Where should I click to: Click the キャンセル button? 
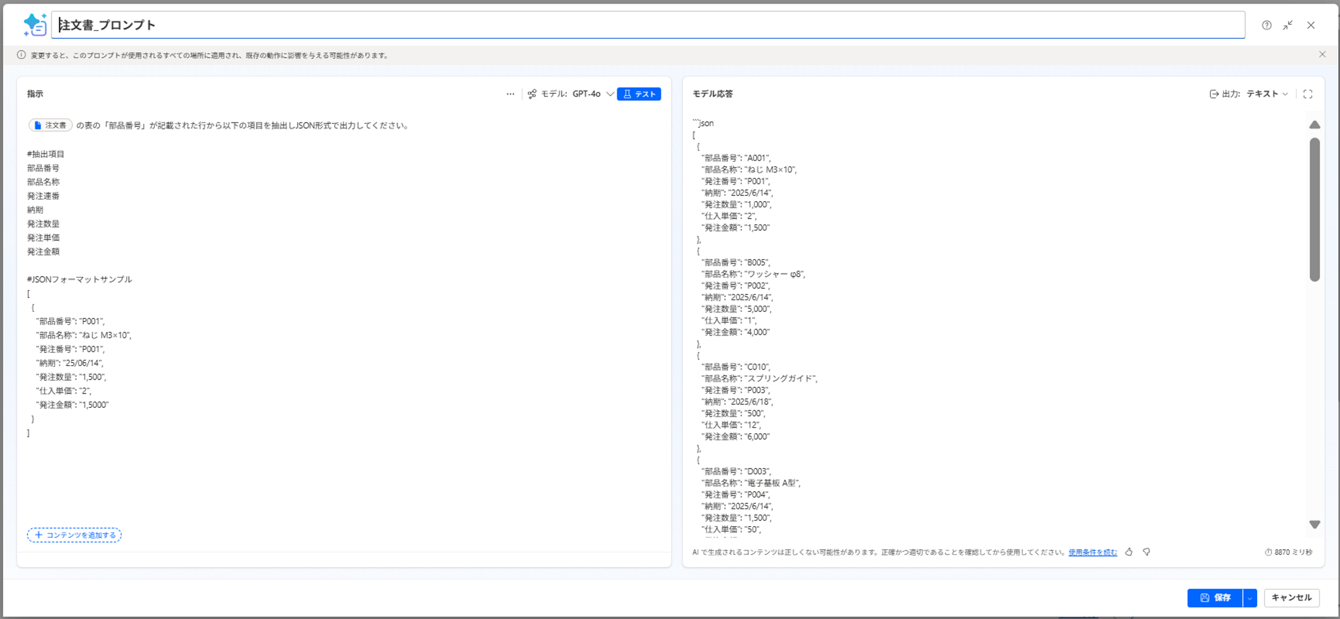pyautogui.click(x=1292, y=598)
